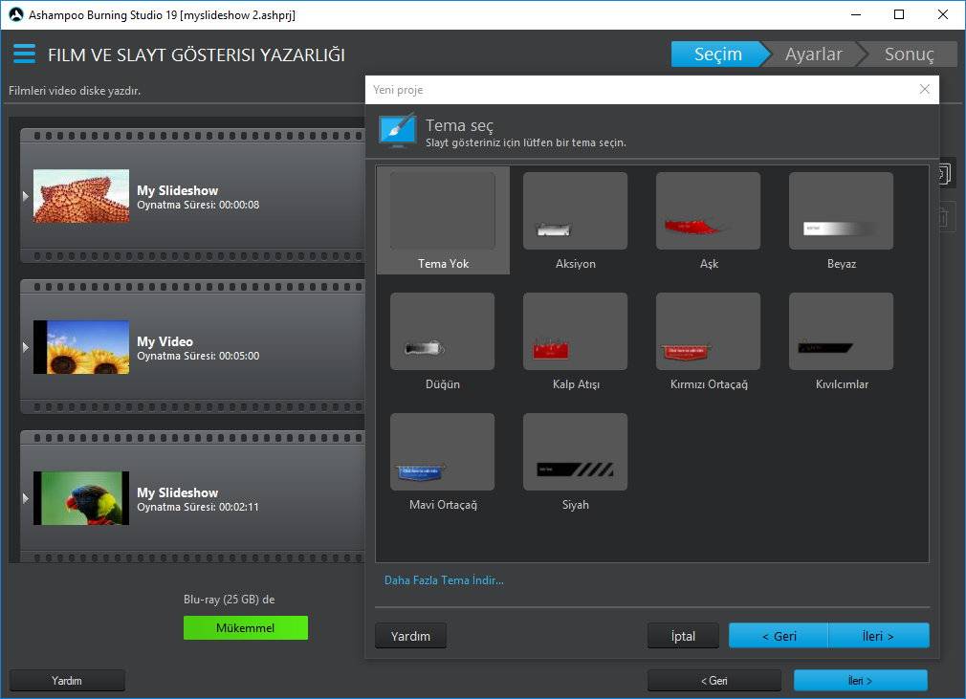The width and height of the screenshot is (966, 699).
Task: Expand the My Video entry arrow
Action: point(26,347)
